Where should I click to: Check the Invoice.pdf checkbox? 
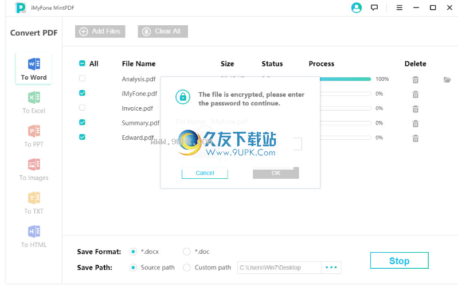click(82, 108)
